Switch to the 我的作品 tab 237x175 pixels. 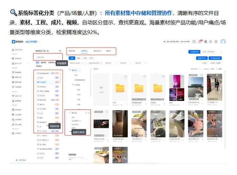97,51
